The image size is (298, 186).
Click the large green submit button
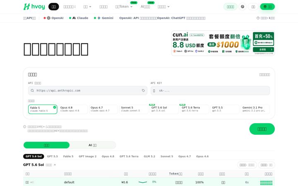(x=262, y=129)
